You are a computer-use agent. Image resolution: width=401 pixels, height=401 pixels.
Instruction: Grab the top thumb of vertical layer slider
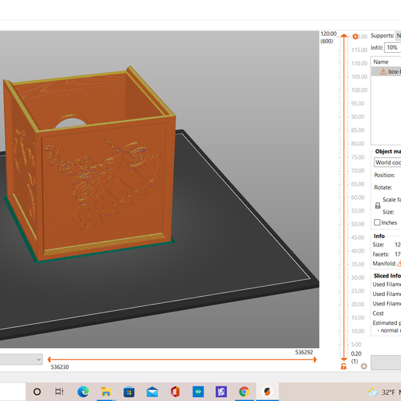(x=343, y=36)
